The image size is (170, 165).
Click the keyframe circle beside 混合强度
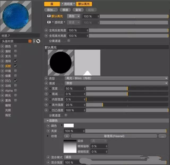coord(48,162)
